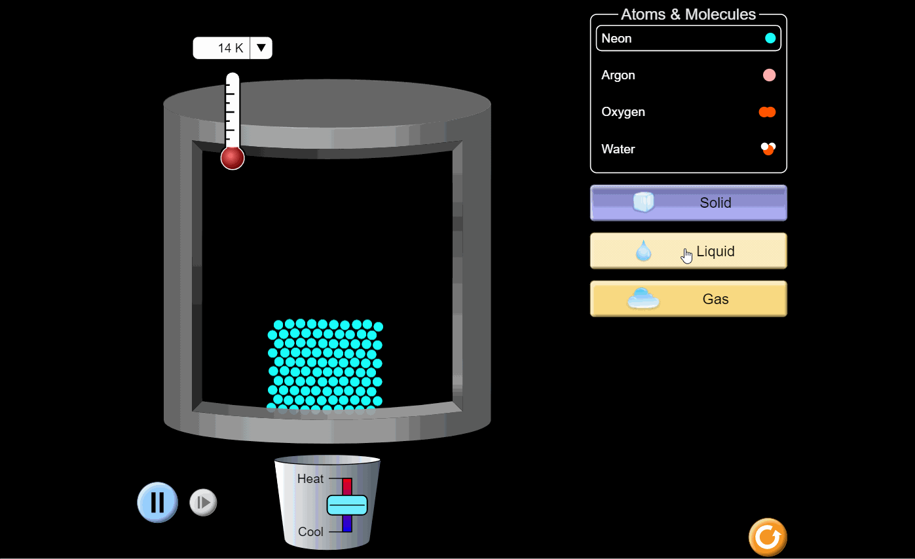The width and height of the screenshot is (915, 559).
Task: Set state to Liquid
Action: (688, 251)
